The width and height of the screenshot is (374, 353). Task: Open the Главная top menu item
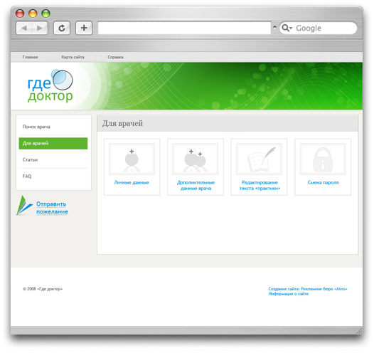pyautogui.click(x=31, y=57)
